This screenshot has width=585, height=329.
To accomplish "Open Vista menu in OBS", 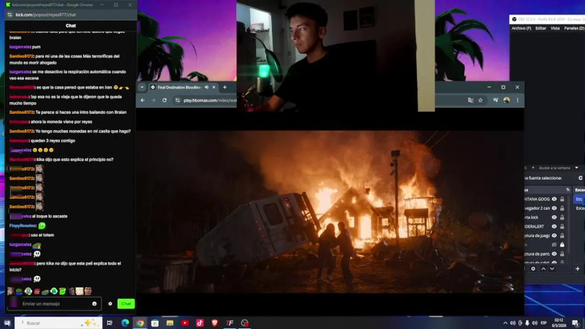I will pos(555,28).
